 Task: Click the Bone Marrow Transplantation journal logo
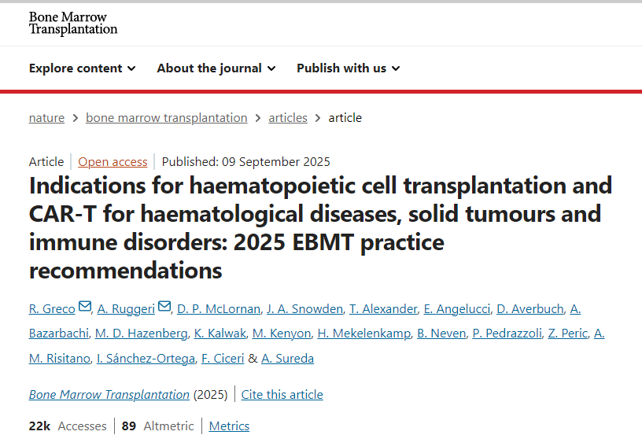tap(73, 24)
